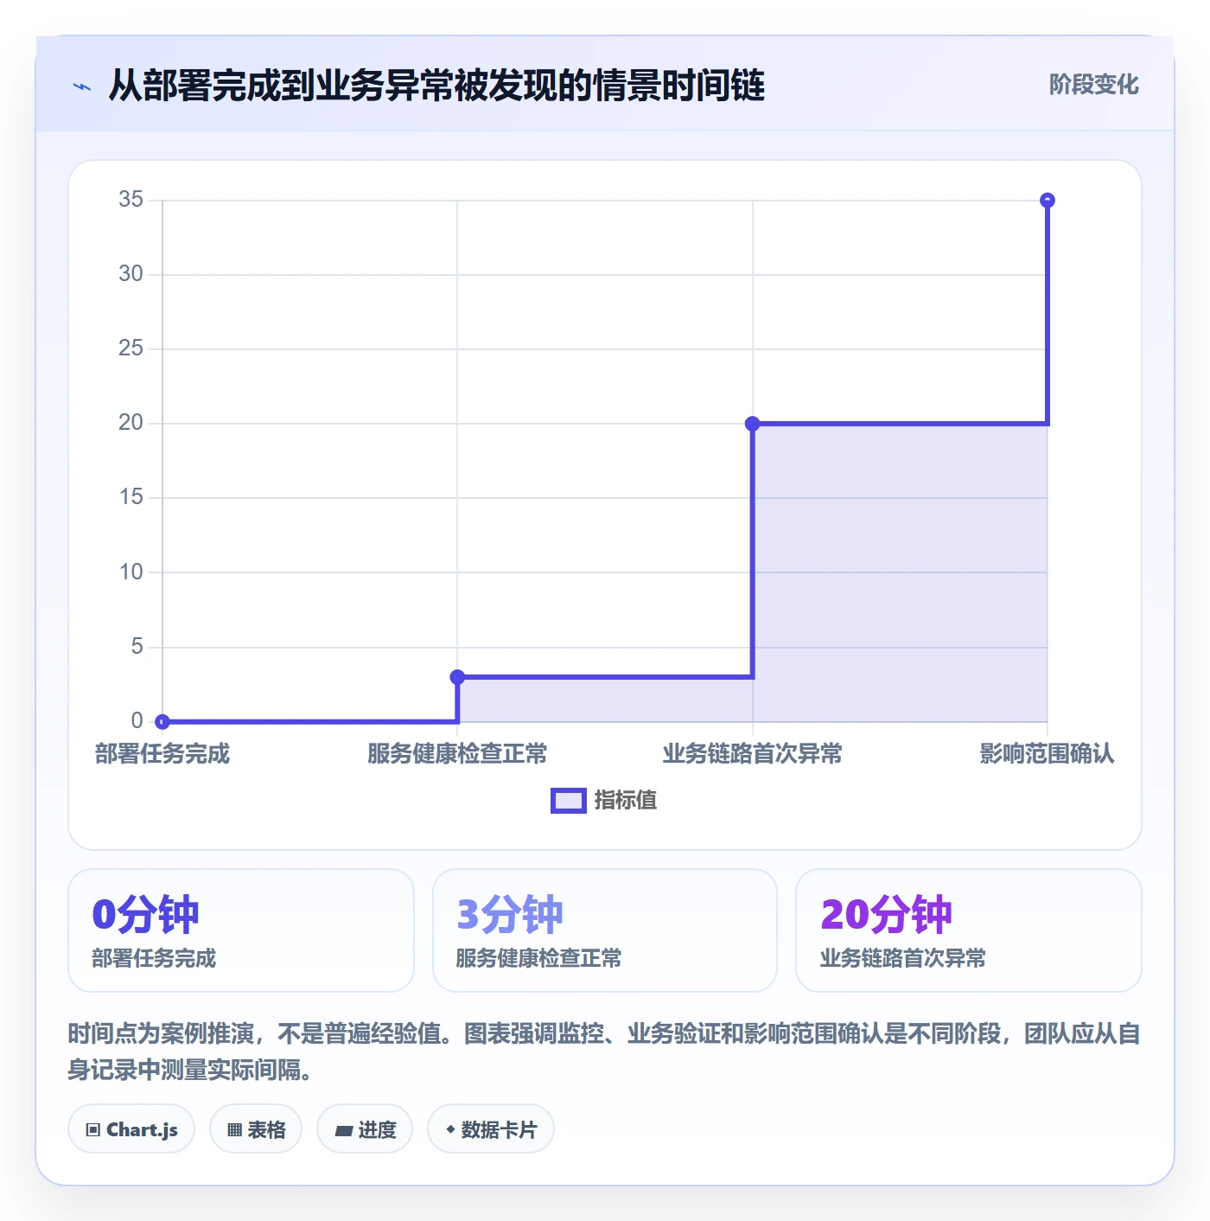
Task: Click the 0分钟 value in the data card
Action: 145,914
